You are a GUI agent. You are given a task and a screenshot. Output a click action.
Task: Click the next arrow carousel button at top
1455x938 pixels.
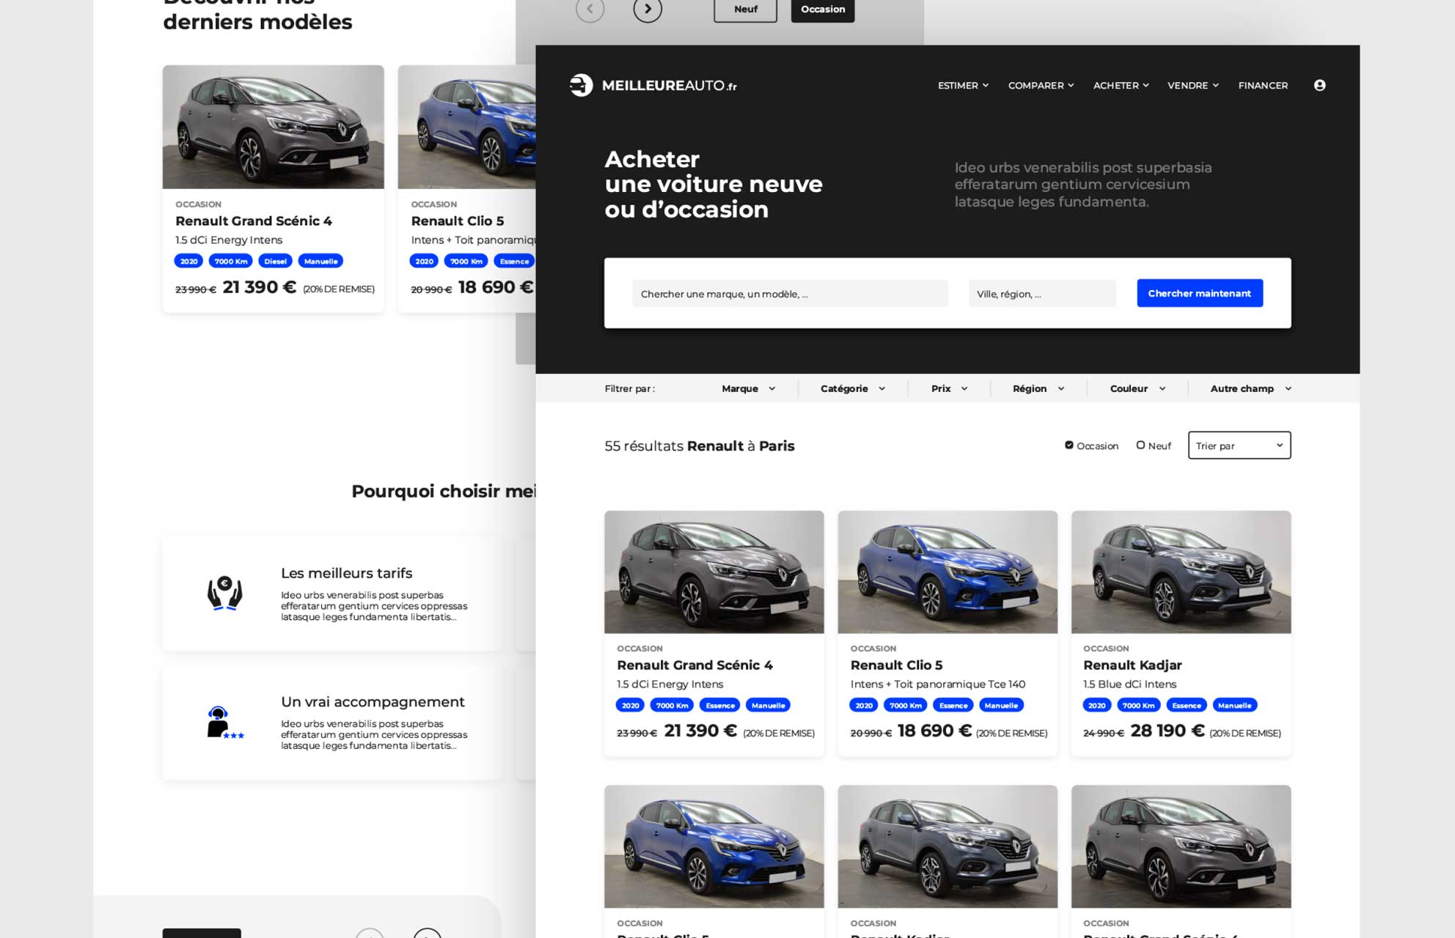pos(648,9)
